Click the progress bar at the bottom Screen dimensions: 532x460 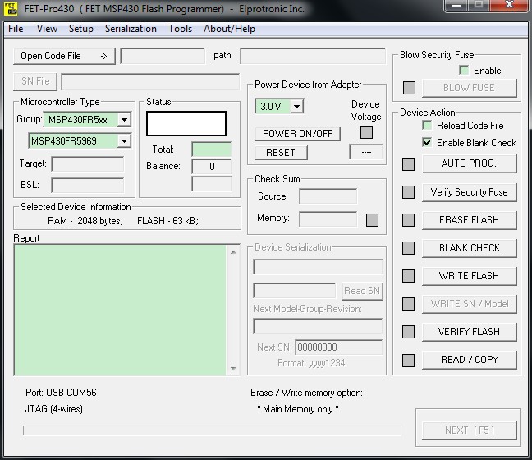click(212, 430)
